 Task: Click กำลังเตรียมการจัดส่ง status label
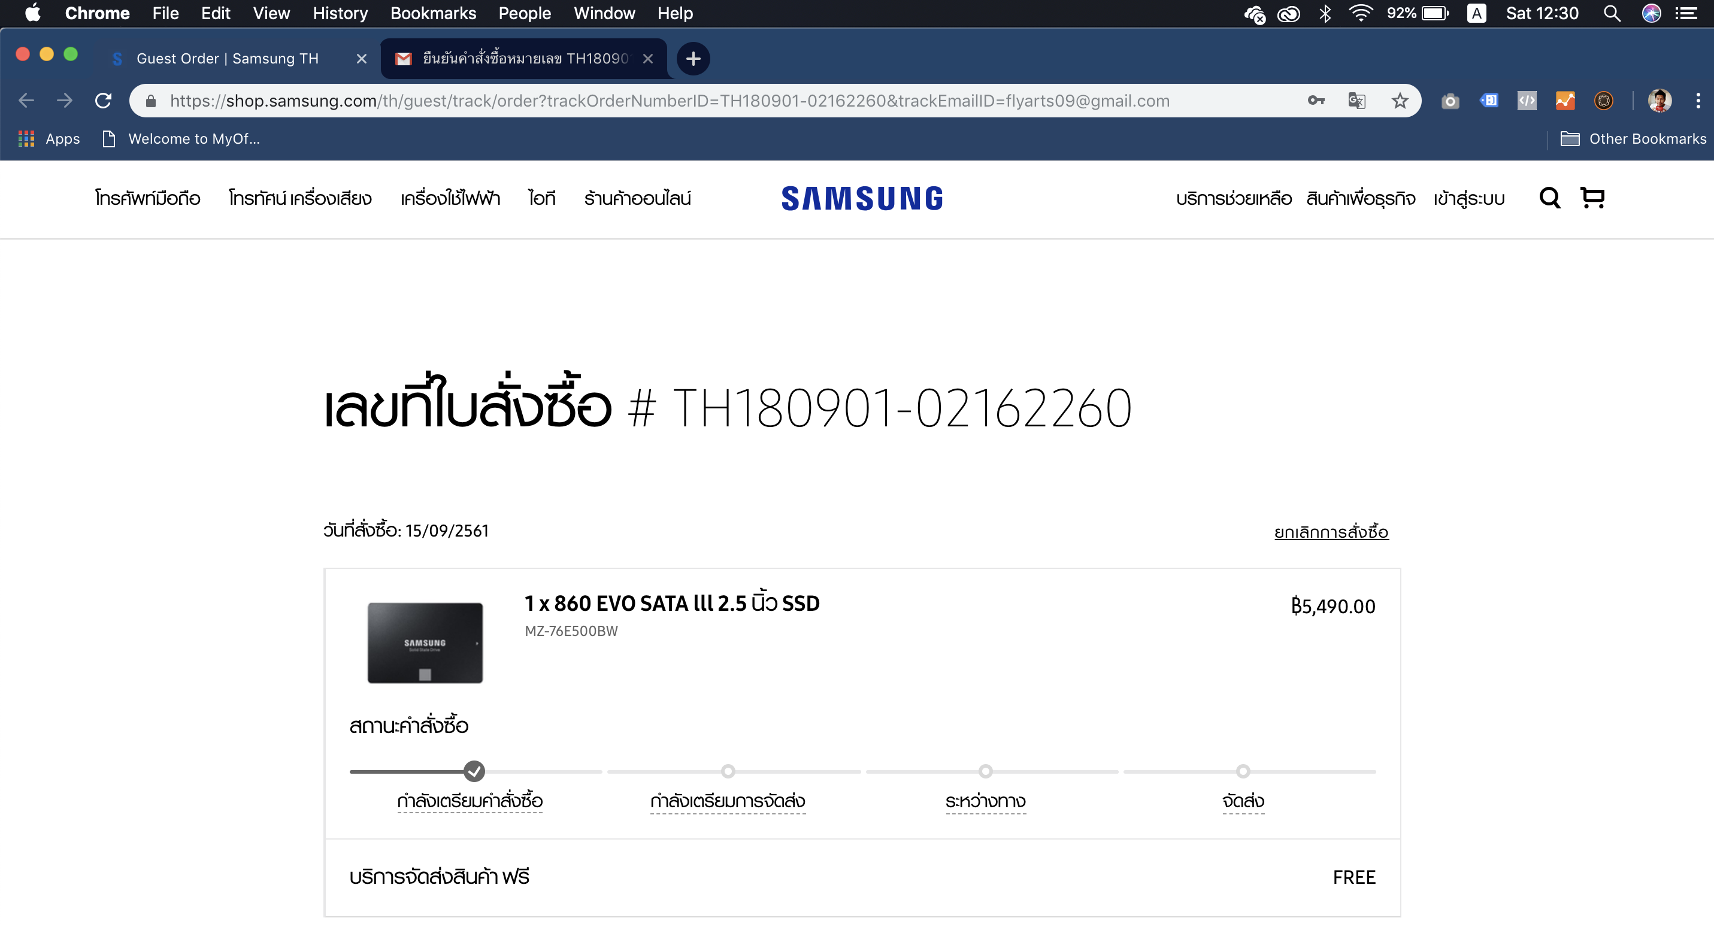pyautogui.click(x=728, y=801)
